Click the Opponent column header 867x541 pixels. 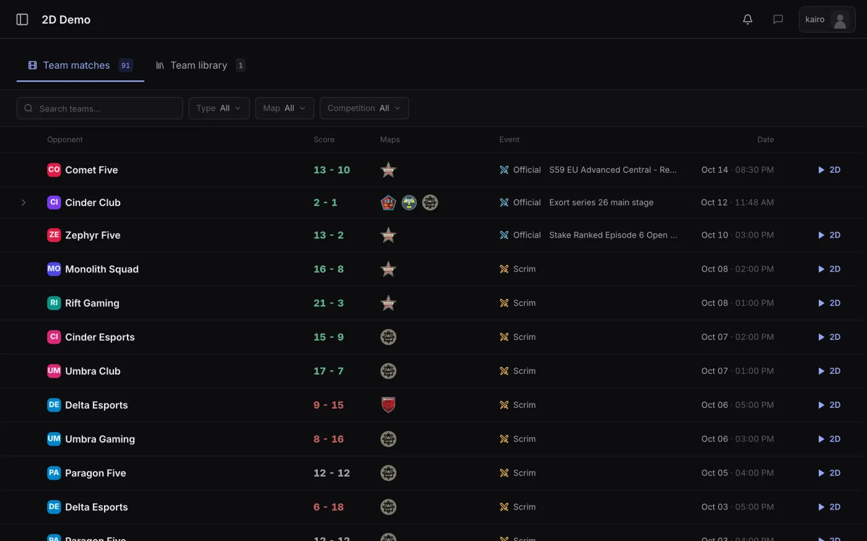click(x=65, y=140)
